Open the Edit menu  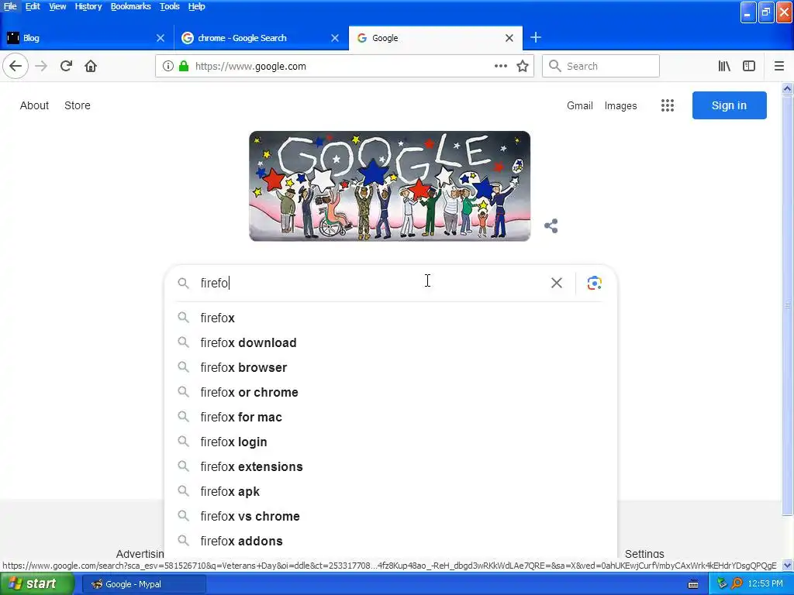[x=33, y=6]
